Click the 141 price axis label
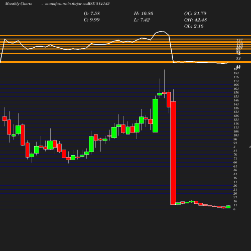Screen dimensions: 251x251 click(236, 104)
